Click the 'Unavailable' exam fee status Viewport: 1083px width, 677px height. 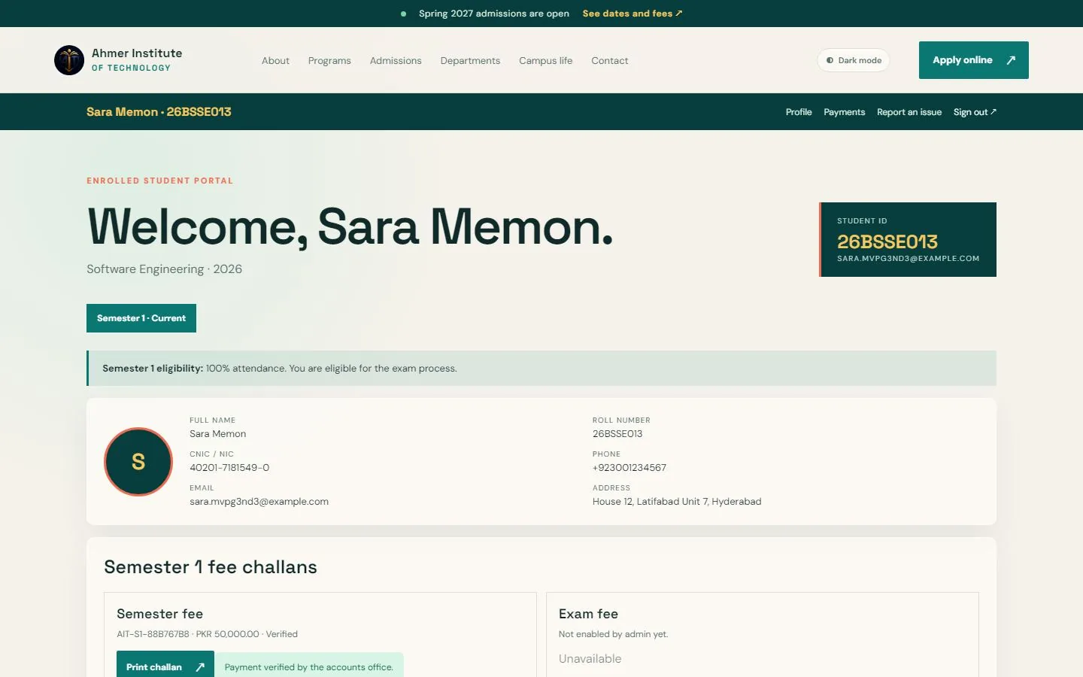(590, 659)
